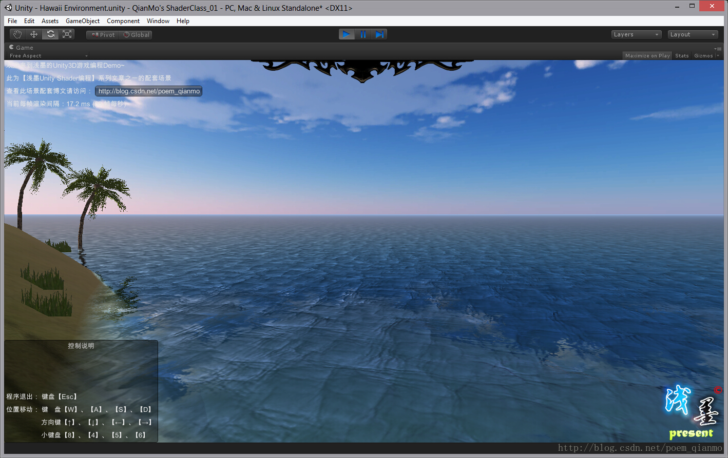Screen dimensions: 728x458
Task: Close the Unity window
Action: (x=712, y=6)
